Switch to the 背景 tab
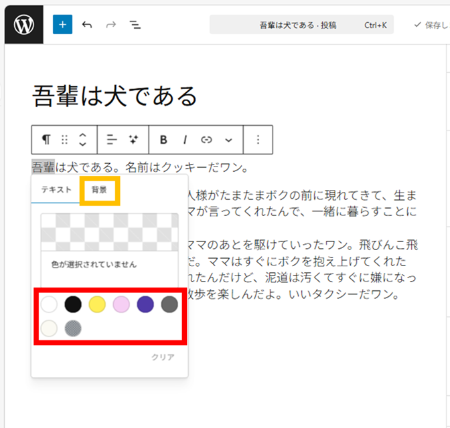This screenshot has width=450, height=428. coord(99,190)
